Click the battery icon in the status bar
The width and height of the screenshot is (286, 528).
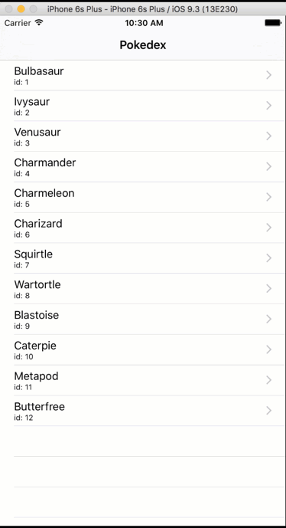(273, 23)
